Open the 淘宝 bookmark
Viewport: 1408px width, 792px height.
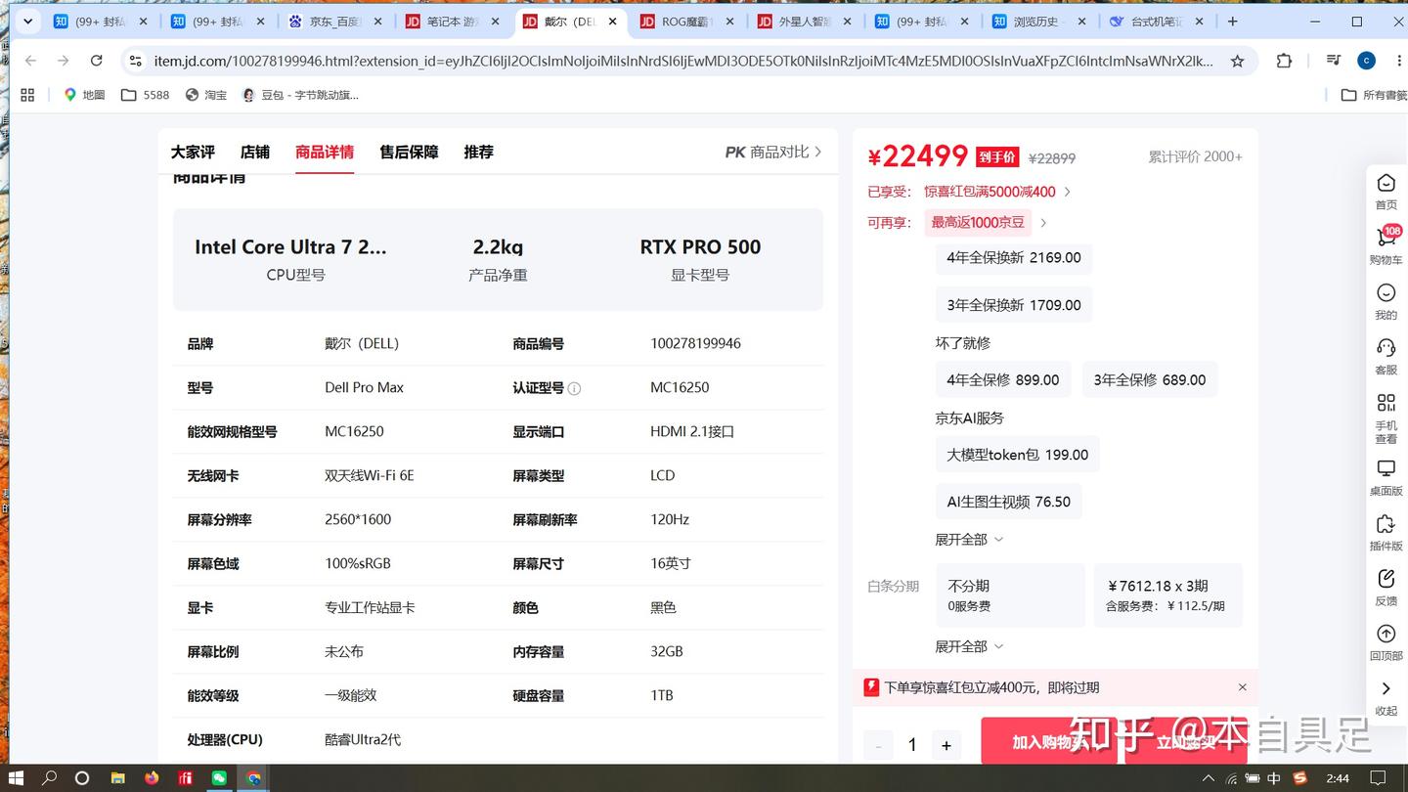click(x=205, y=95)
